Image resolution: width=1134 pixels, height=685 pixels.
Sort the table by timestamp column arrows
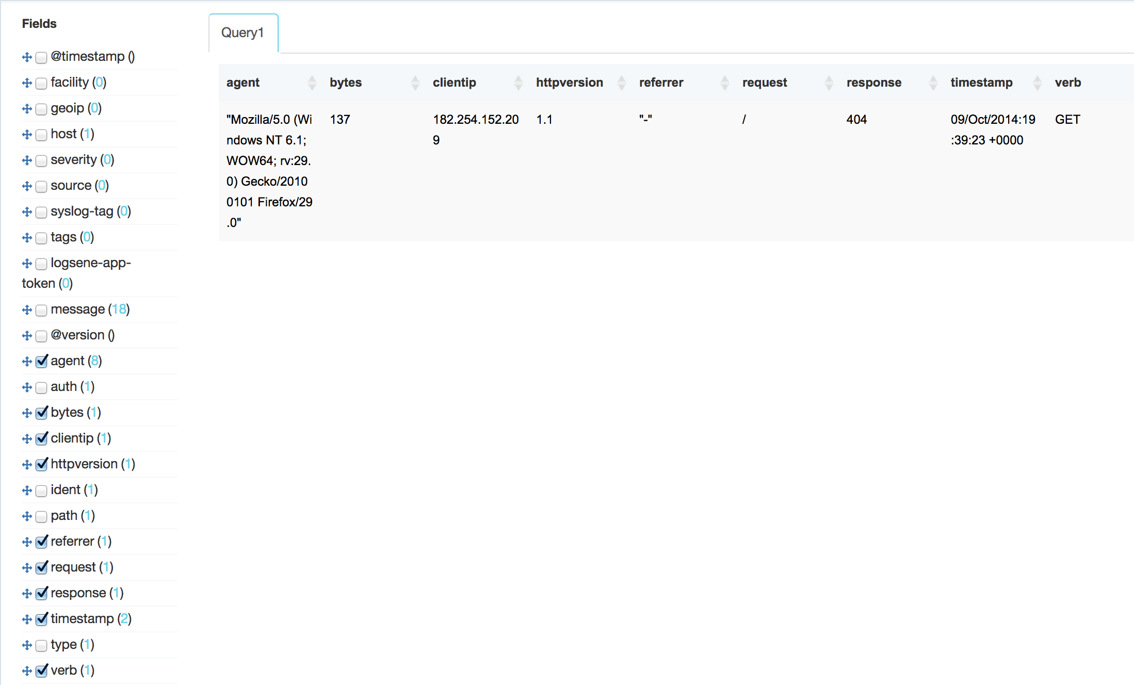point(1037,83)
